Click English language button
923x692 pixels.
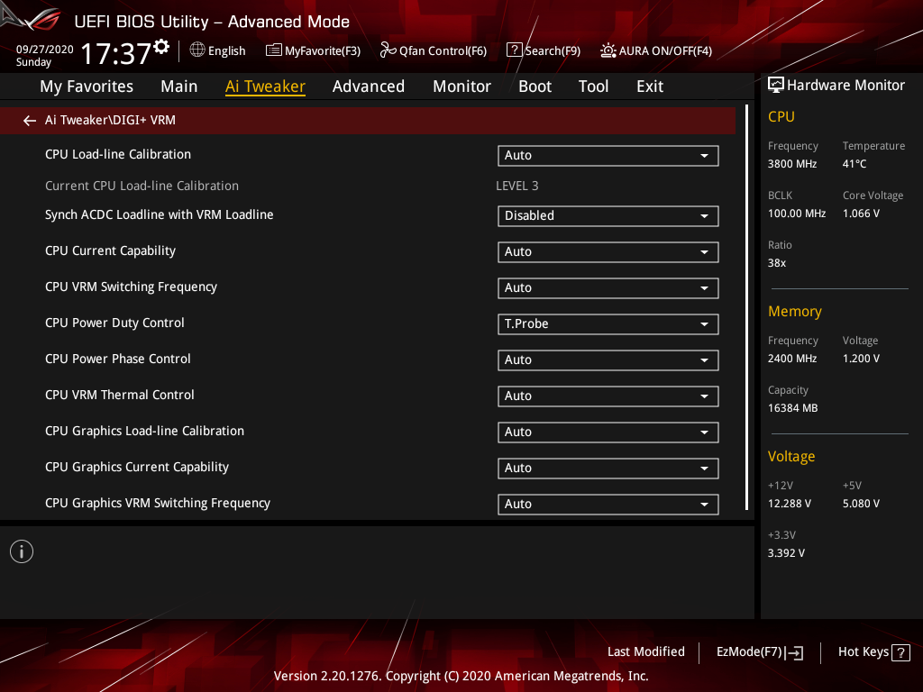tap(226, 51)
